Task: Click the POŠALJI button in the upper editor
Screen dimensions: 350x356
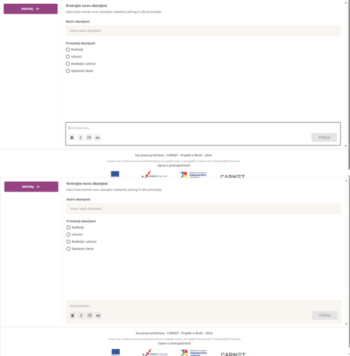Action: coord(324,137)
